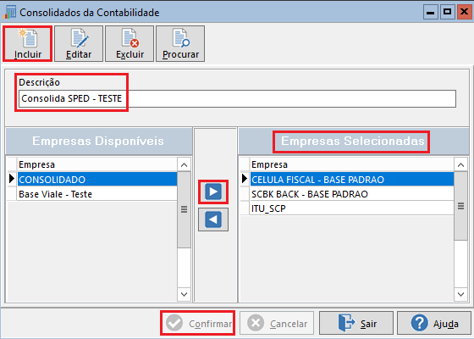This screenshot has width=474, height=339.
Task: Click down arrow of available companies scrollbar
Action: pos(184,294)
